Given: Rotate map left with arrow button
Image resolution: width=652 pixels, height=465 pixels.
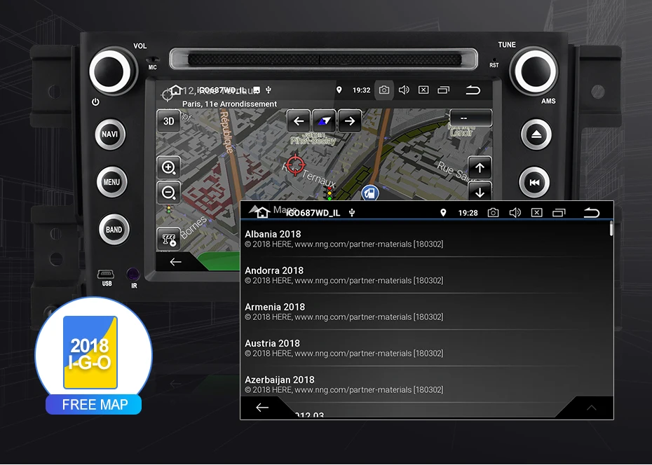Looking at the screenshot, I should 299,121.
